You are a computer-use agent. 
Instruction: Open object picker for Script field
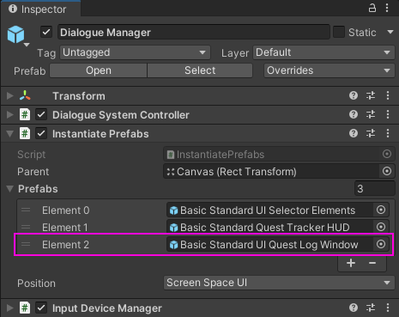coord(387,154)
